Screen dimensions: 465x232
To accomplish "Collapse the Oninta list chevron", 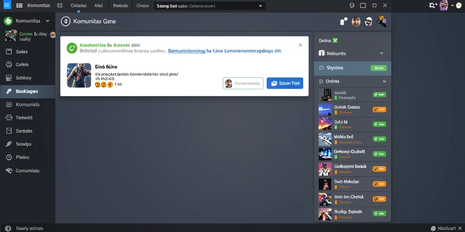I will click(x=384, y=82).
